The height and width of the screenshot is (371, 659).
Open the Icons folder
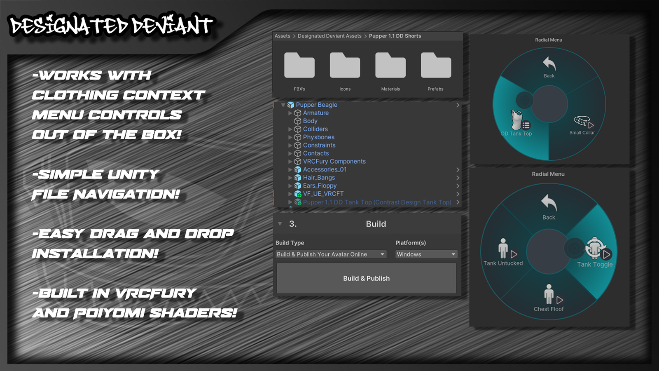345,66
